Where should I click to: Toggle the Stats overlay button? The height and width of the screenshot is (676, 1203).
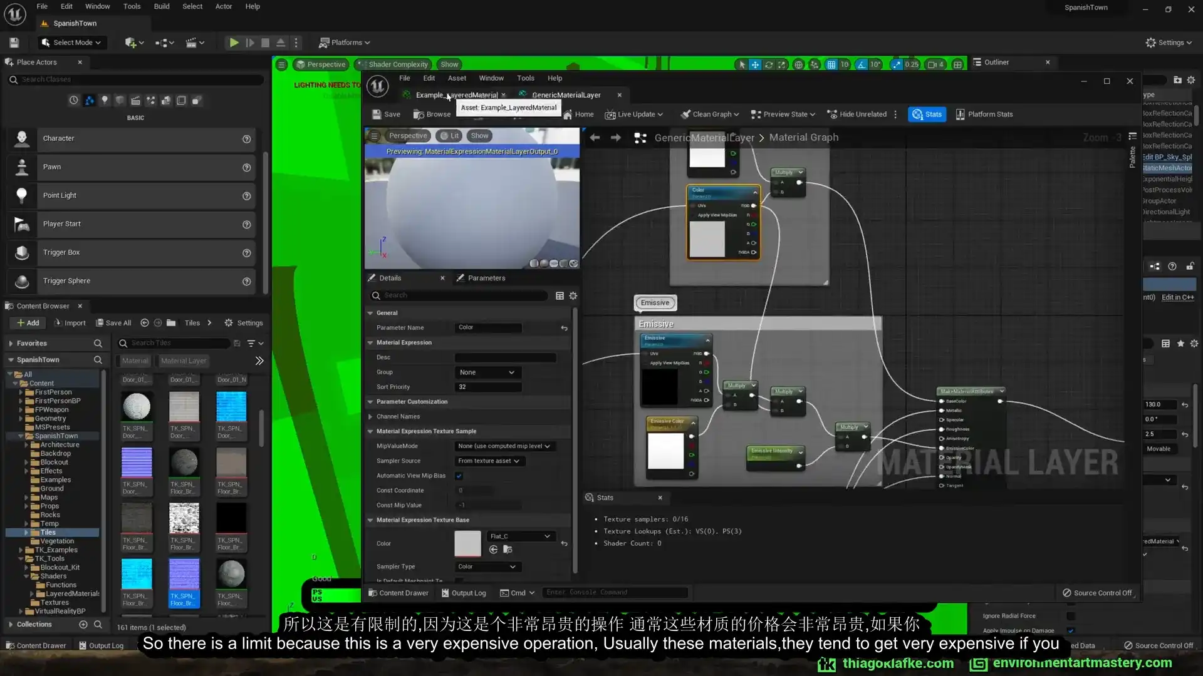(927, 114)
